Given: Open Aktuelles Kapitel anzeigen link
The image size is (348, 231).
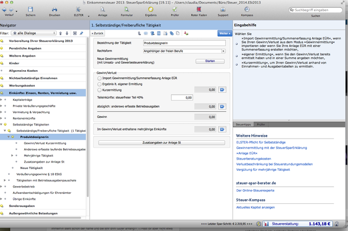Looking at the screenshot, I should (255, 207).
